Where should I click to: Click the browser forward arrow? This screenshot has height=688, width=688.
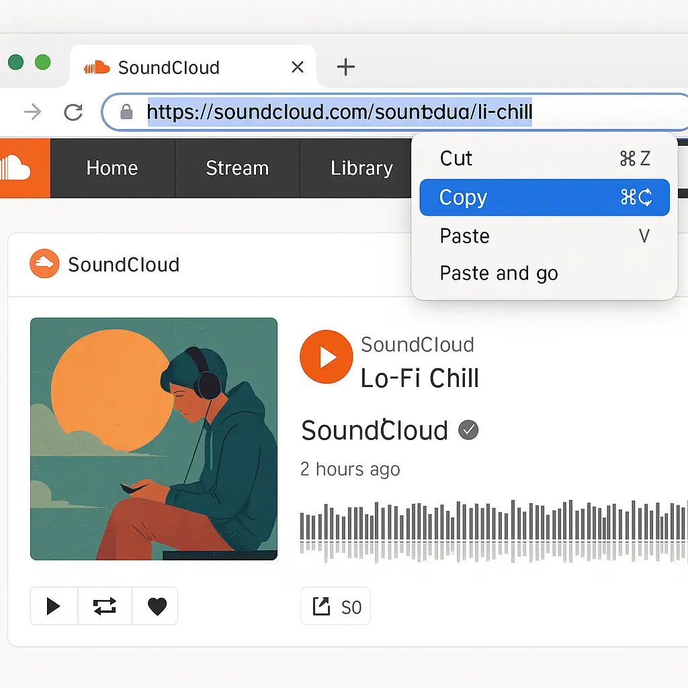pyautogui.click(x=32, y=112)
